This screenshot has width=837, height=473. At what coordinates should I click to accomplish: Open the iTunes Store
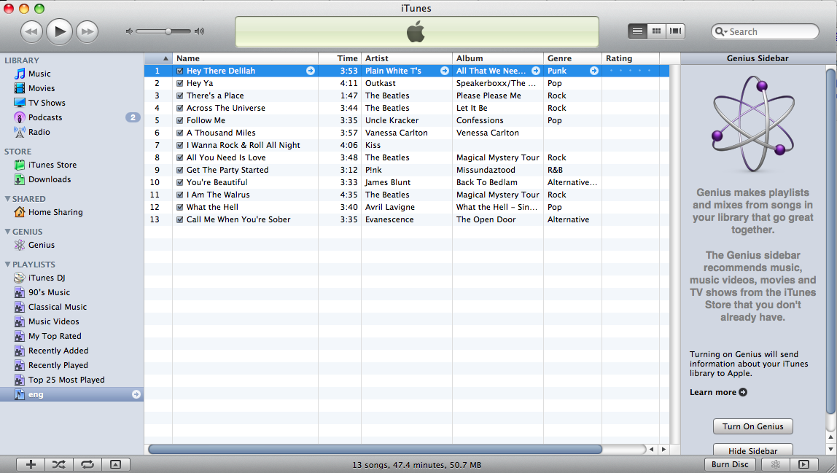tap(52, 165)
